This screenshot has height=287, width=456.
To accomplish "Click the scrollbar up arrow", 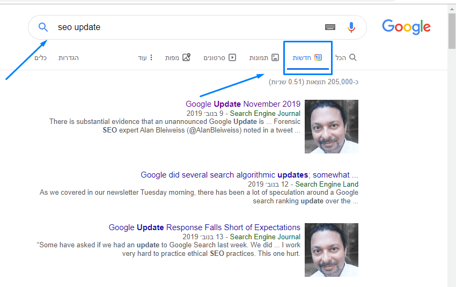I will point(452,9).
